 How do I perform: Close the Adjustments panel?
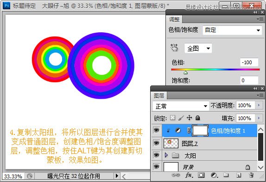262,12
